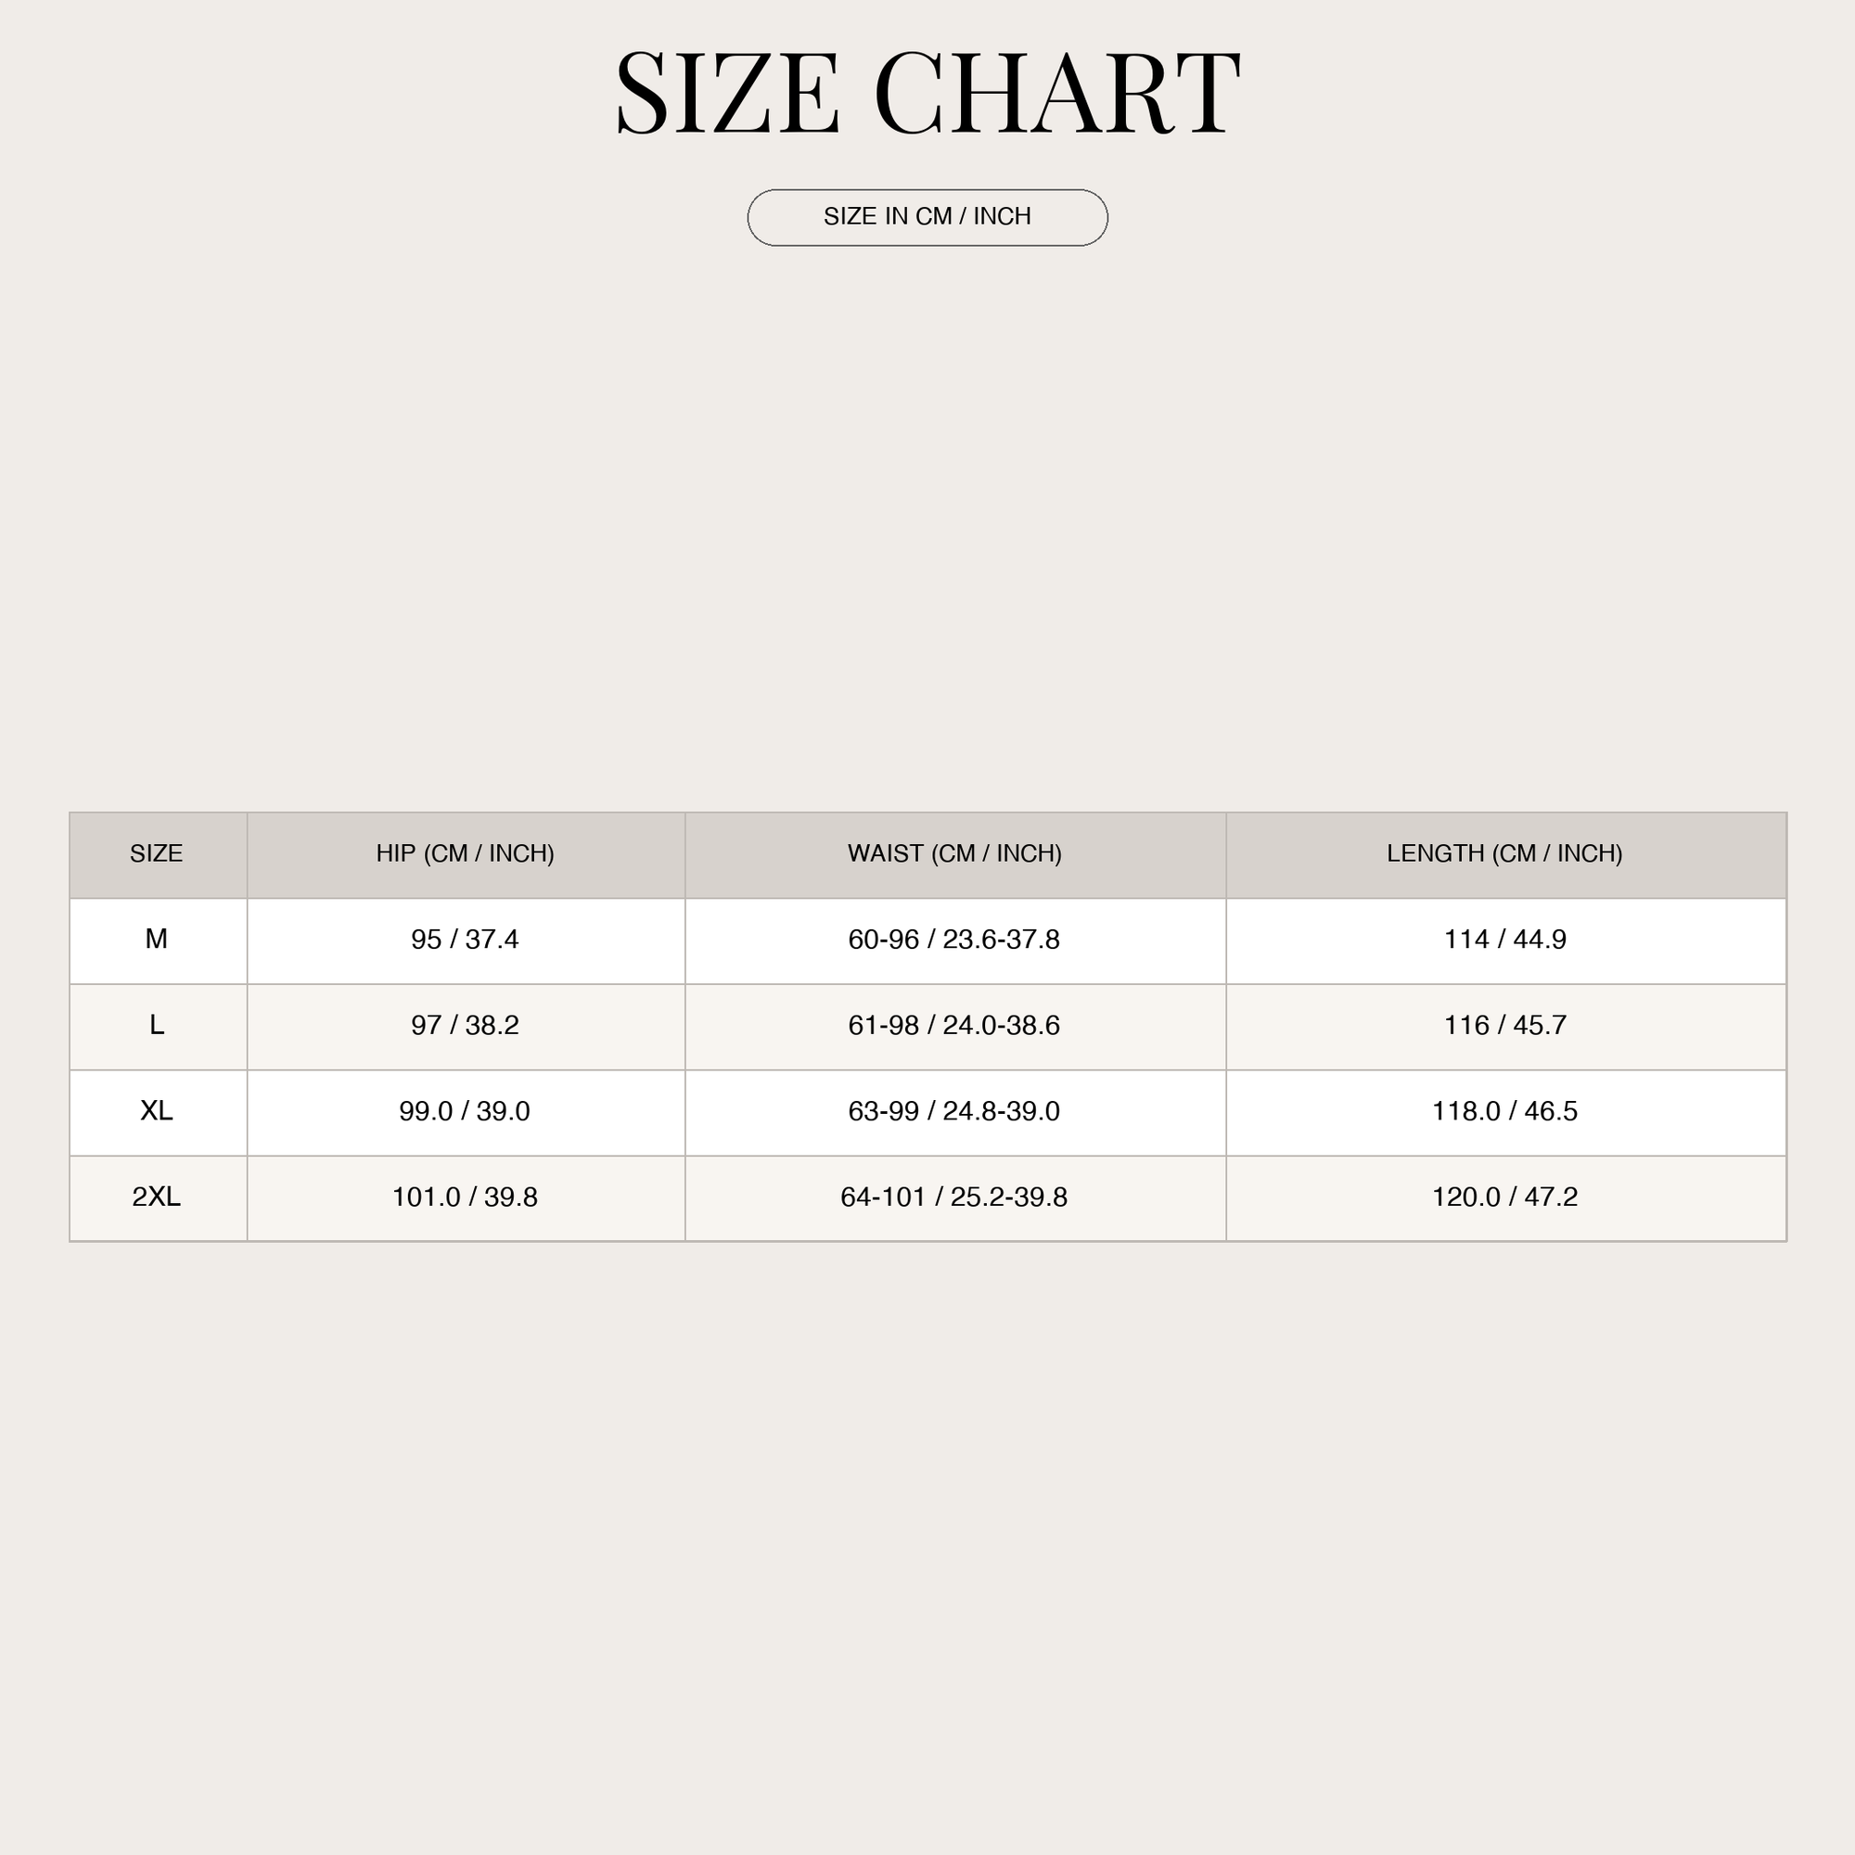
Task: Select length value 120.0 / 47.2
Action: pyautogui.click(x=1504, y=1196)
